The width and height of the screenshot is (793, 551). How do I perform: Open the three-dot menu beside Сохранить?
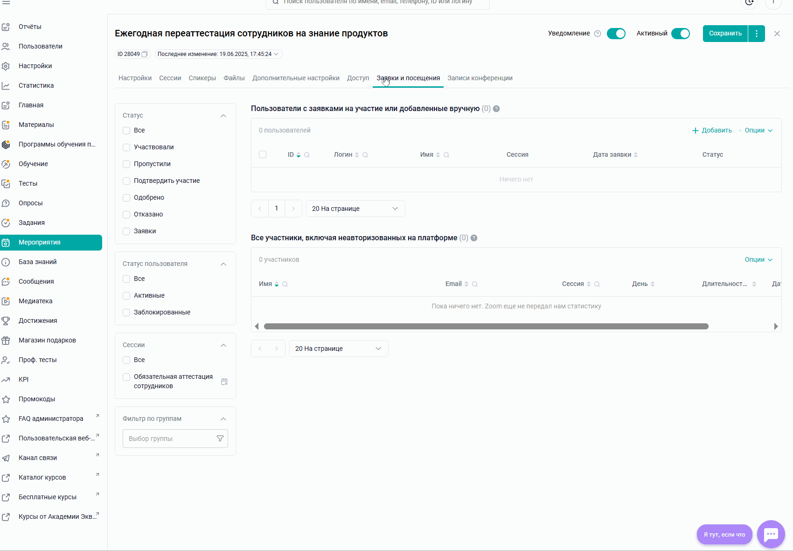(x=757, y=34)
